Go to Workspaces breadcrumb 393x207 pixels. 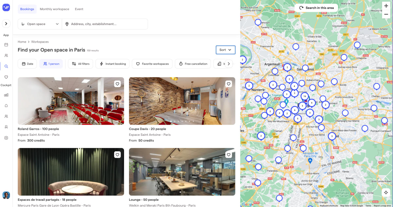tap(40, 42)
